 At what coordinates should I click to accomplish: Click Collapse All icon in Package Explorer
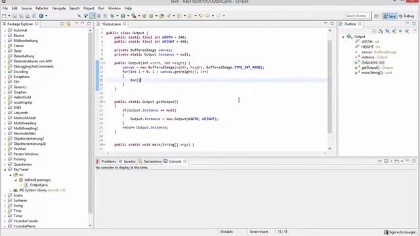(62, 24)
